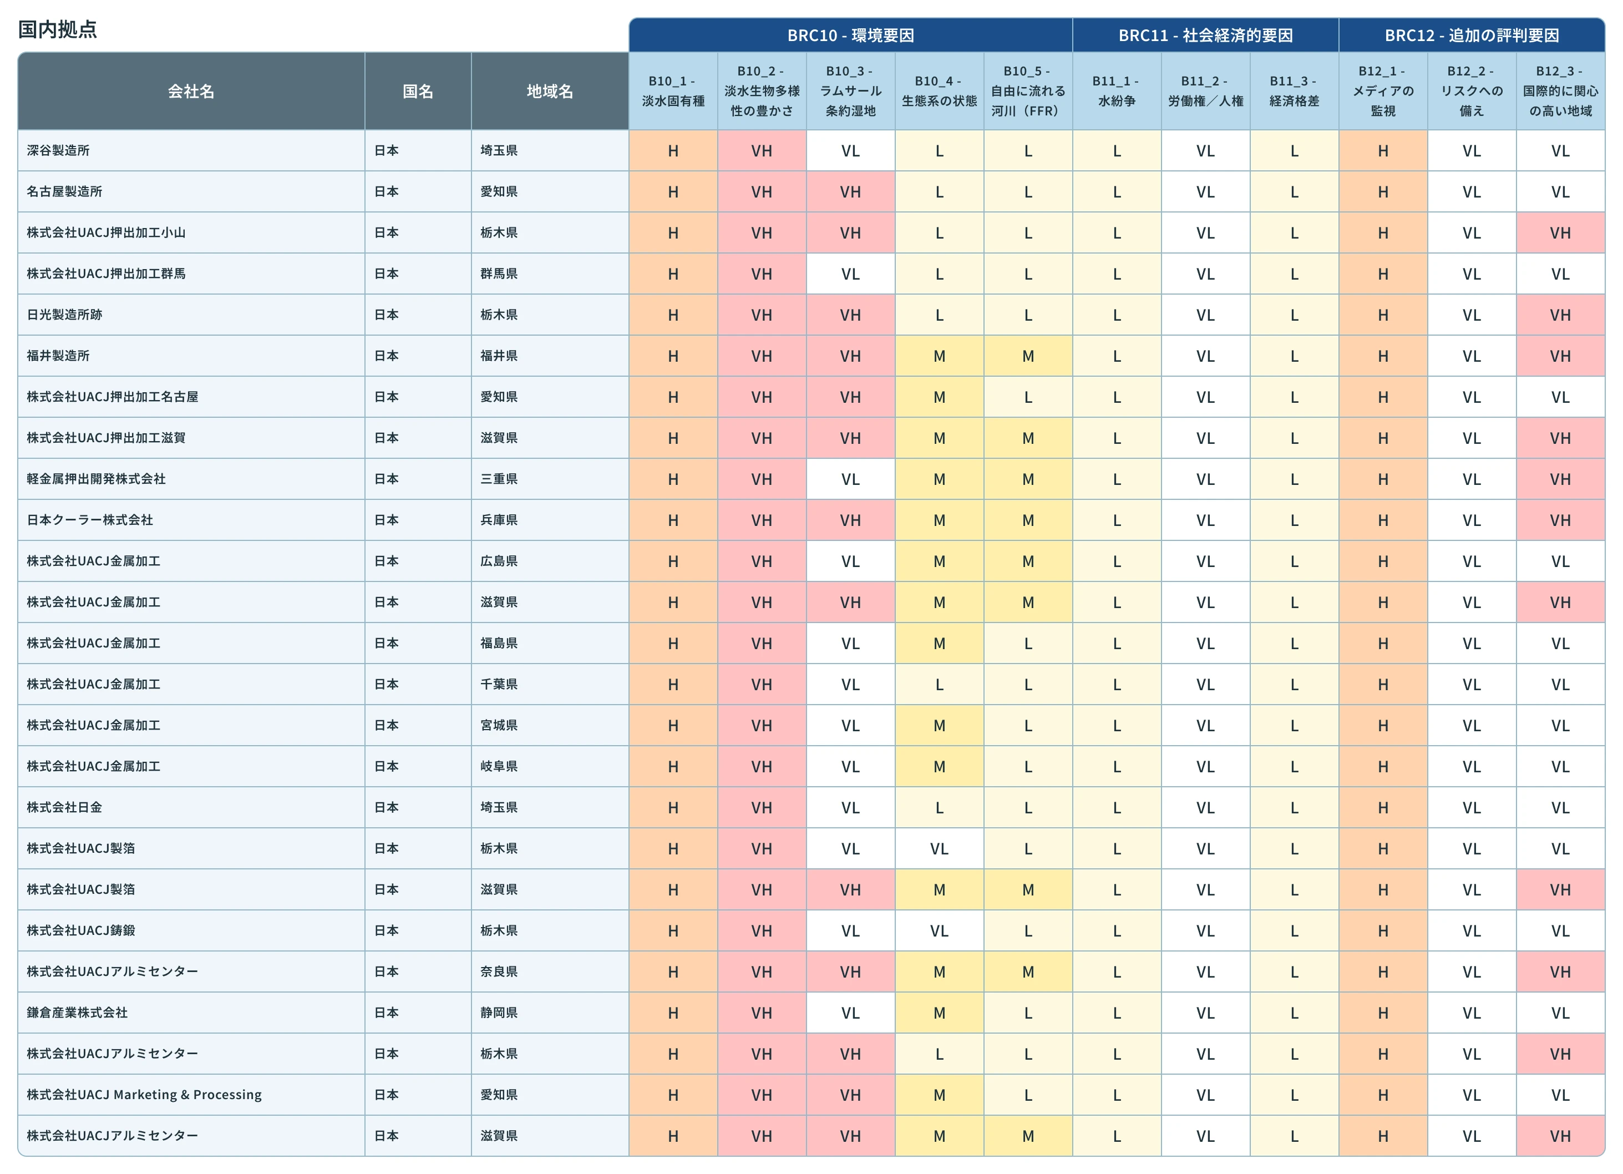Viewport: 1623px width, 1174px height.
Task: Select 株式会社UACJ Marketing & Processing cell
Action: point(191,1095)
